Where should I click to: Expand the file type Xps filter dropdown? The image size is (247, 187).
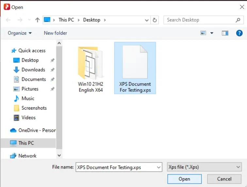238,167
